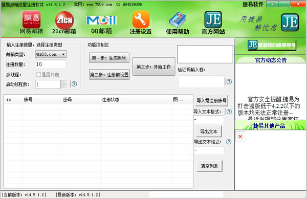Click the 图... column header
The image size is (307, 199).
(180, 100)
